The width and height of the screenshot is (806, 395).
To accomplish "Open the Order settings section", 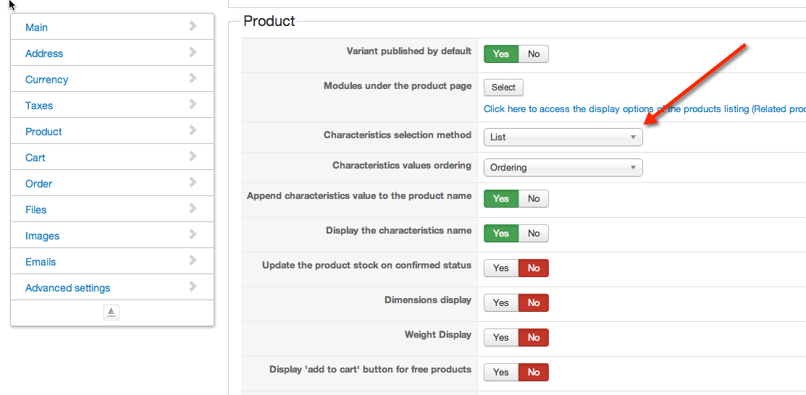I will tap(38, 184).
